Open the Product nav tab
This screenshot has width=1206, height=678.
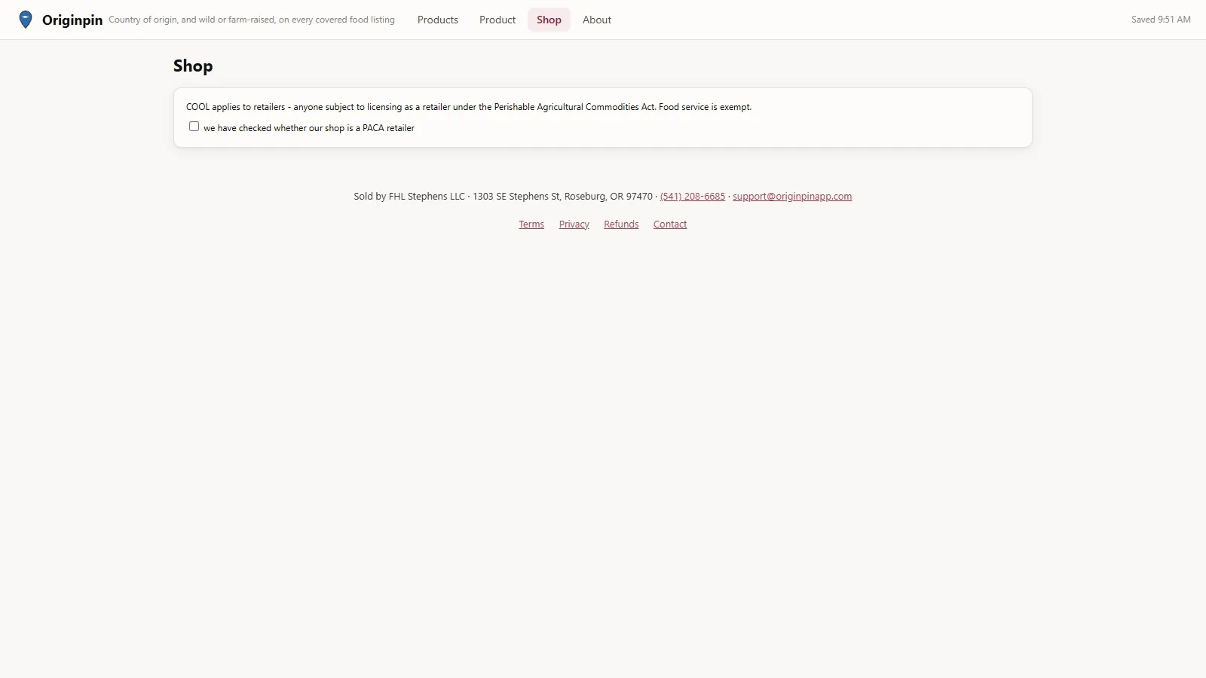coord(497,20)
